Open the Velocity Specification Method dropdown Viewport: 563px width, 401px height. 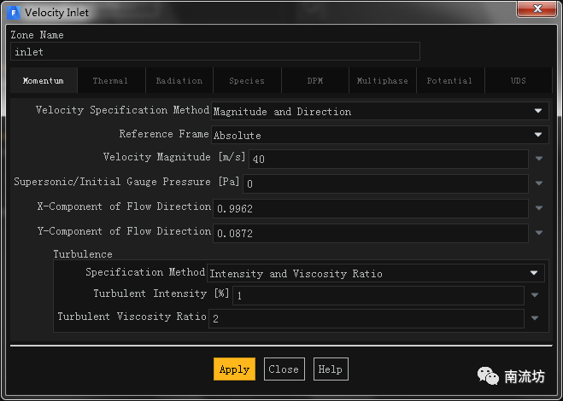click(x=538, y=111)
